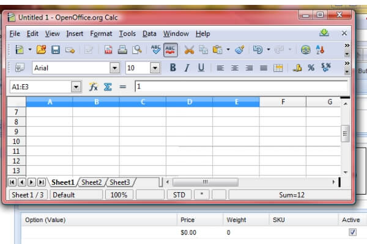Select column F header
Image resolution: width=367 pixels, height=244 pixels.
pos(283,102)
